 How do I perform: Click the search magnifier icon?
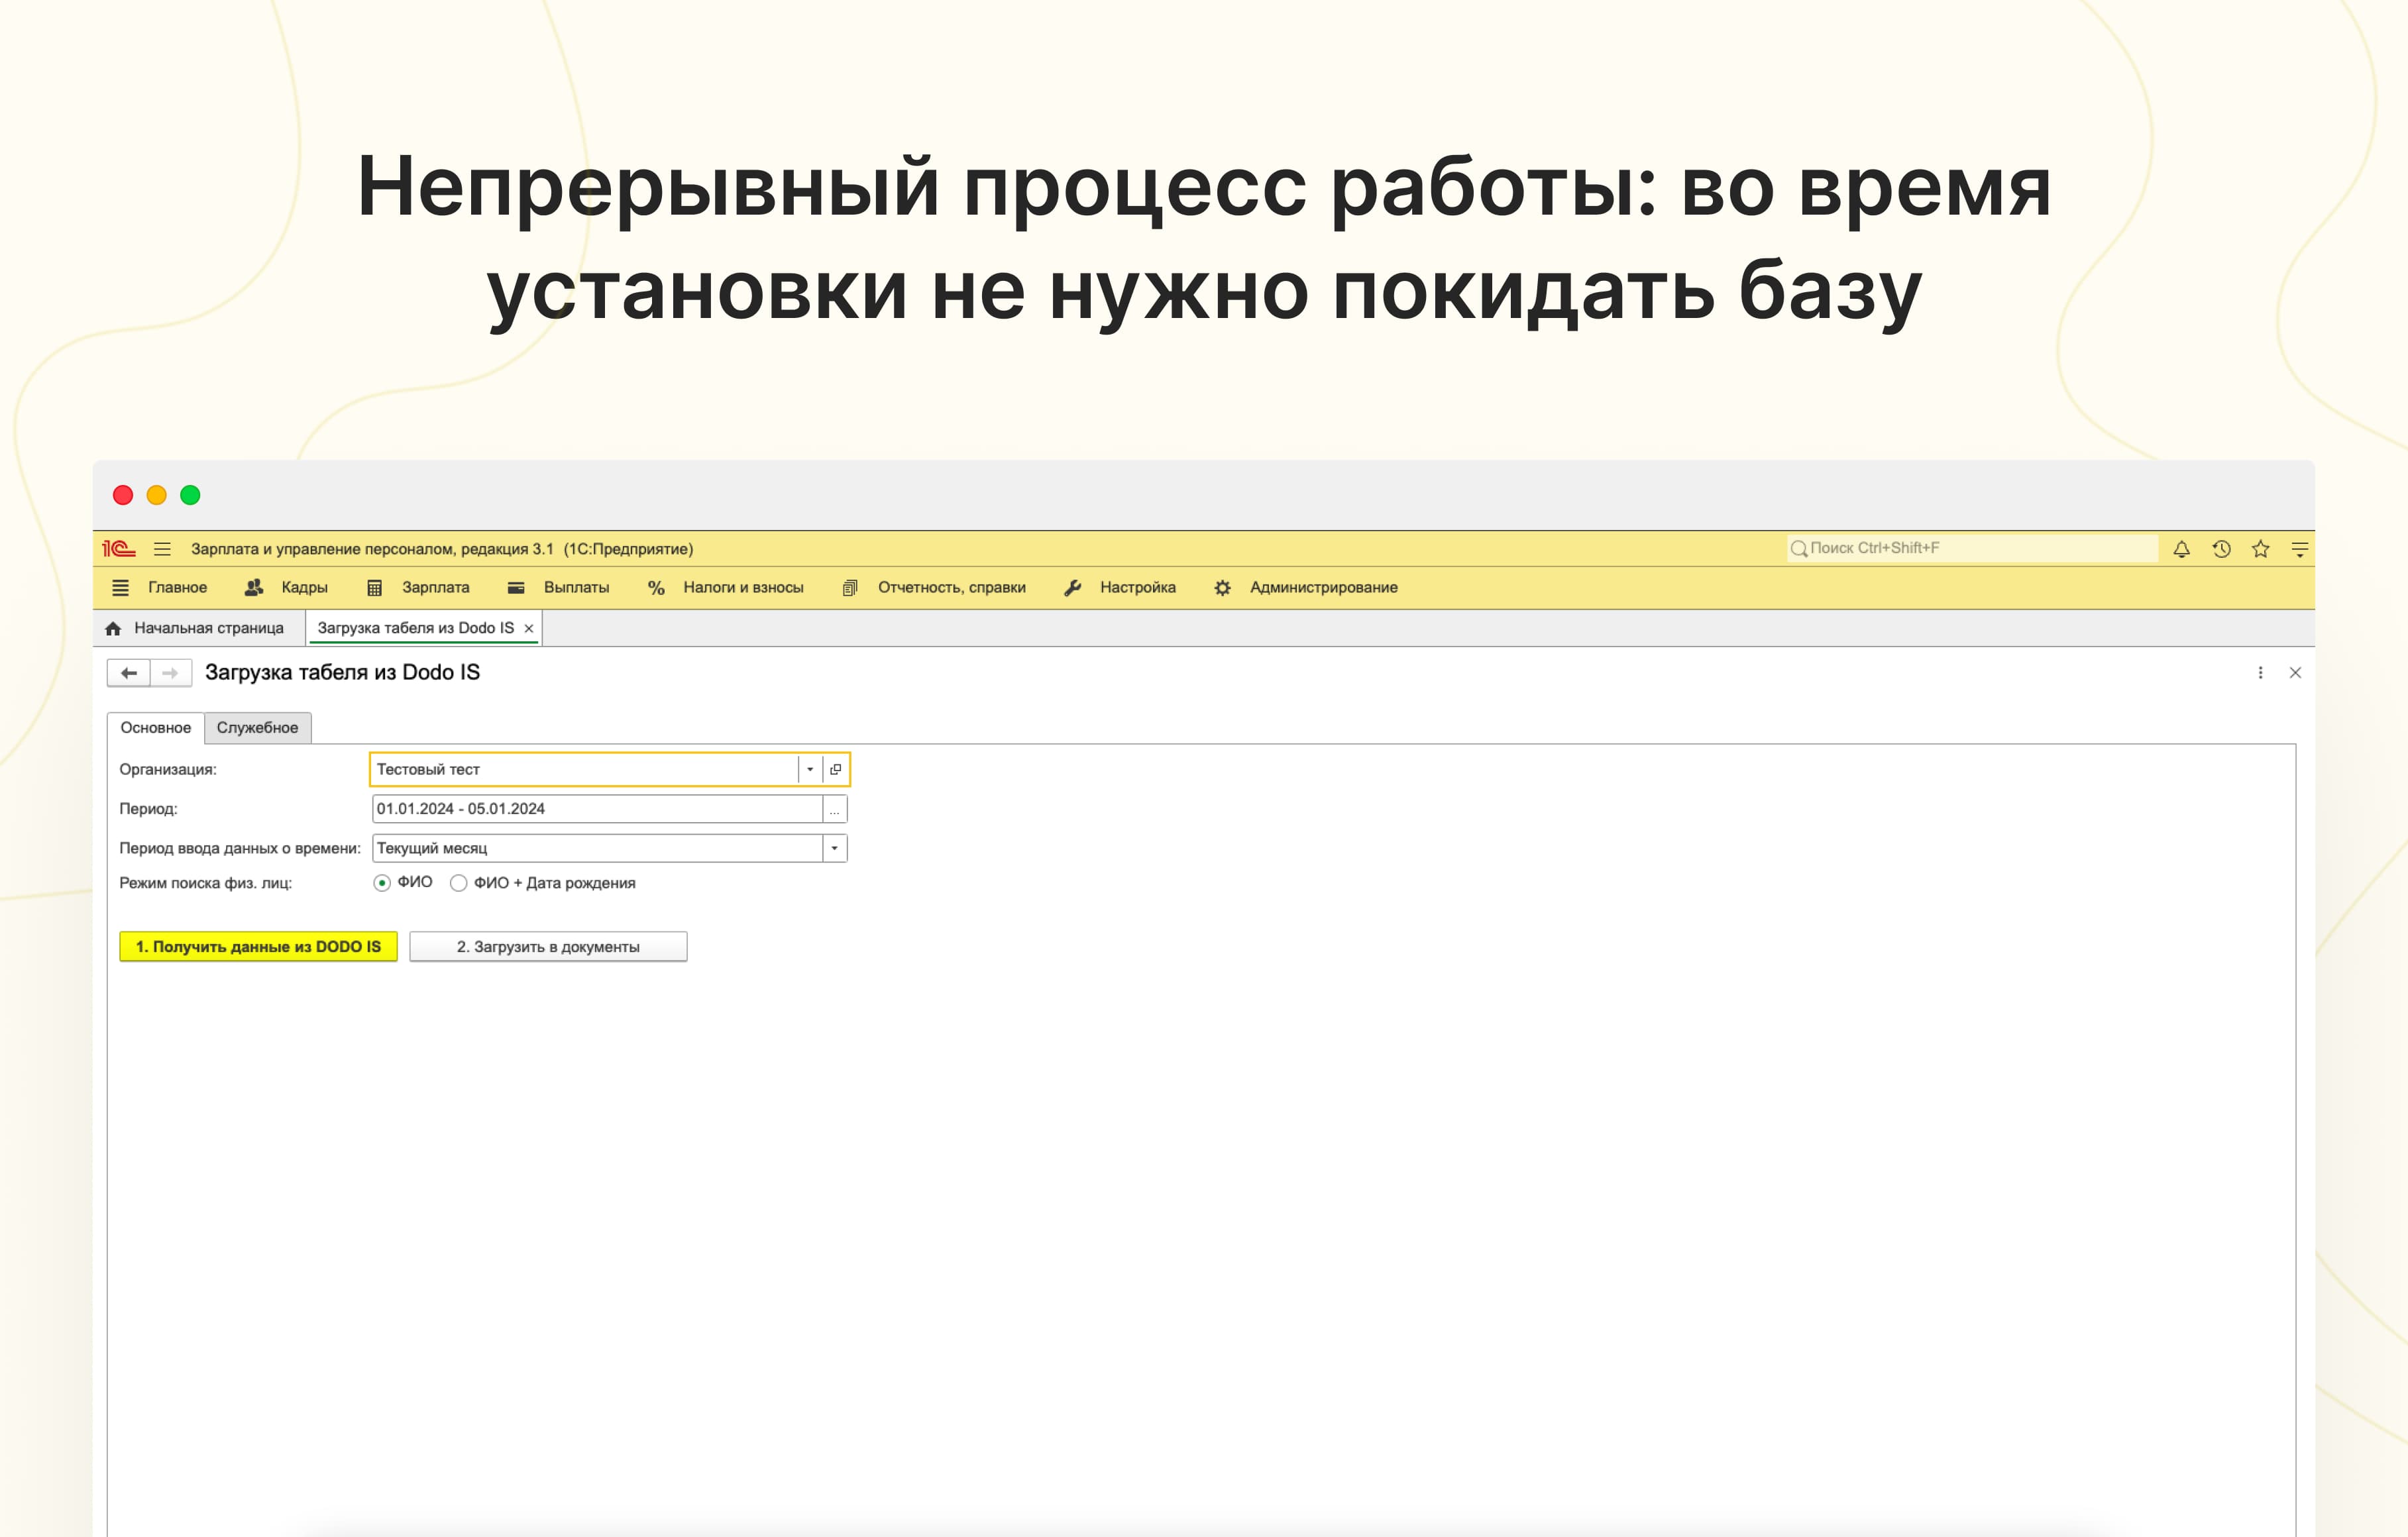tap(1798, 548)
